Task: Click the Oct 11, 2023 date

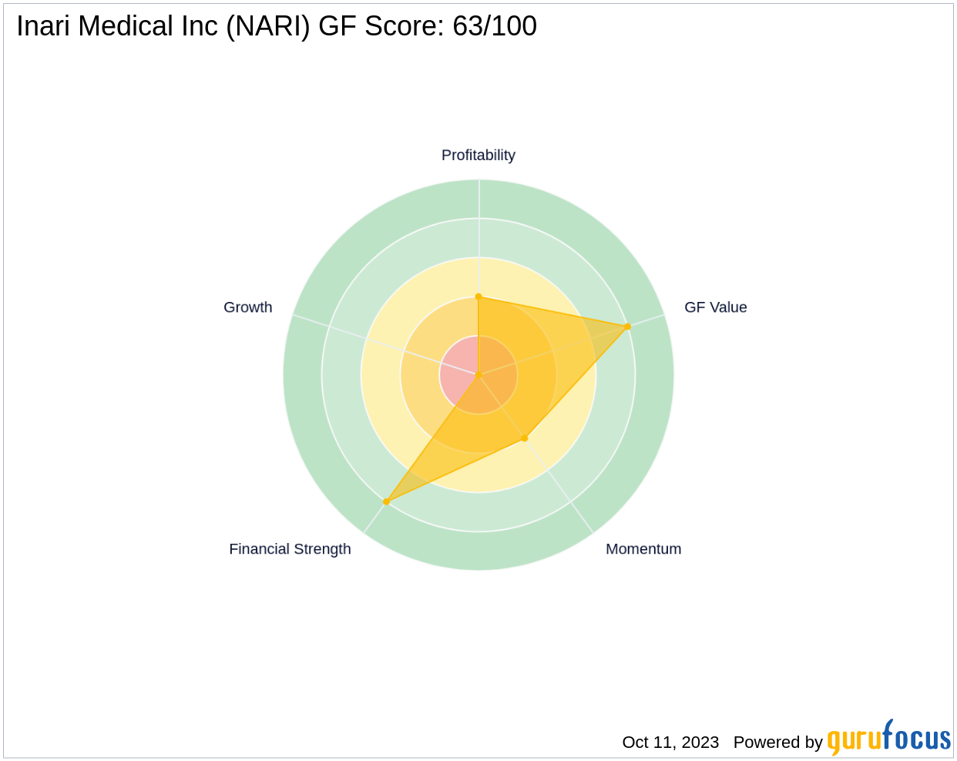Action: point(670,742)
